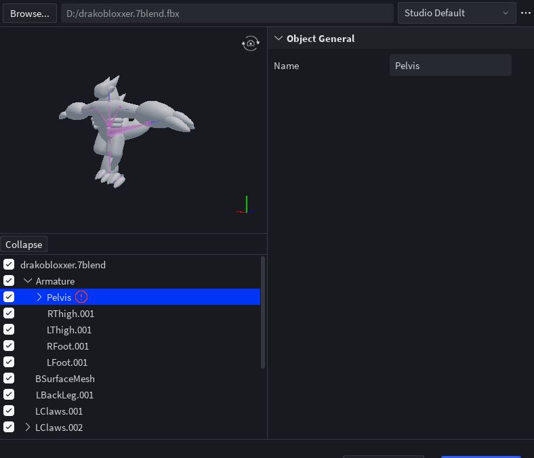The width and height of the screenshot is (534, 458).
Task: Uncheck the RThigh.001 checkbox
Action: tap(9, 313)
